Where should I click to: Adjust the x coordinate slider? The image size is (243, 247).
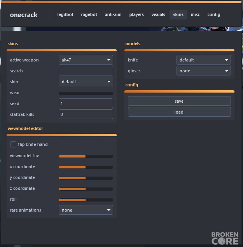[x=86, y=167]
